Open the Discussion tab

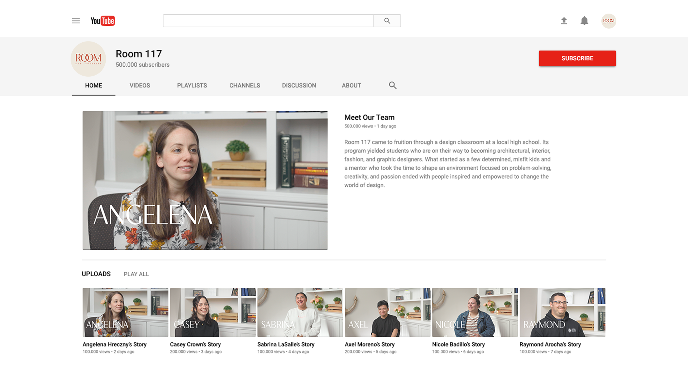[x=299, y=86]
